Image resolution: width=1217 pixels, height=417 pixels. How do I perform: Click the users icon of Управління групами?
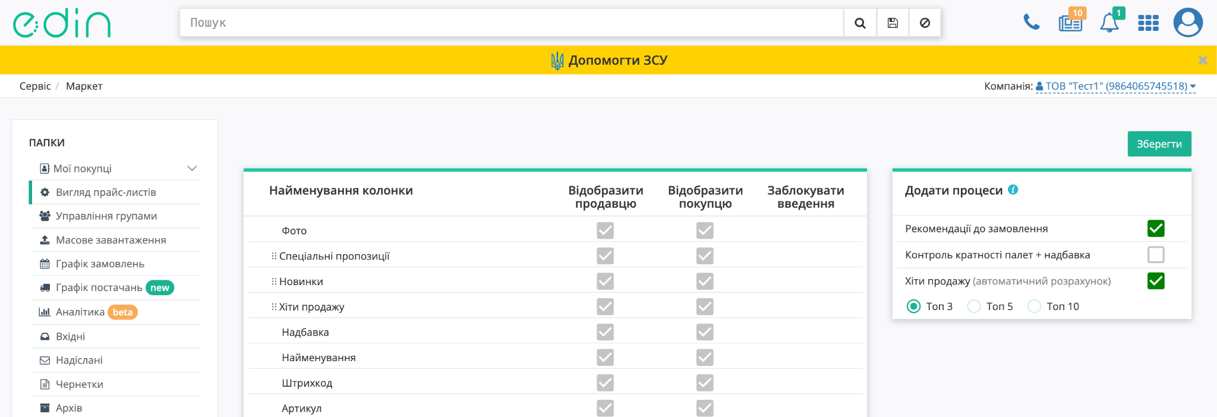[45, 216]
